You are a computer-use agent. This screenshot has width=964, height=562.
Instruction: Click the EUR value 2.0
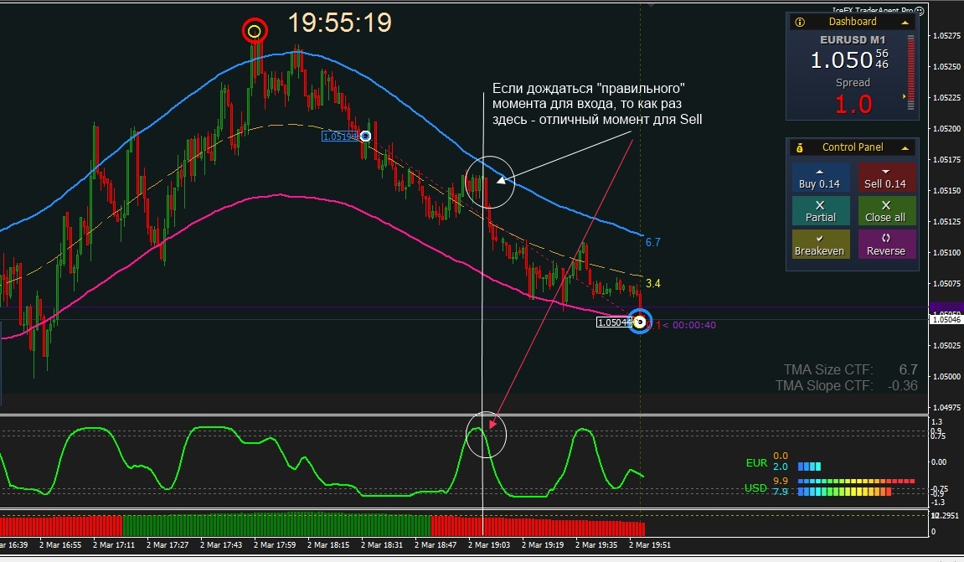click(781, 467)
